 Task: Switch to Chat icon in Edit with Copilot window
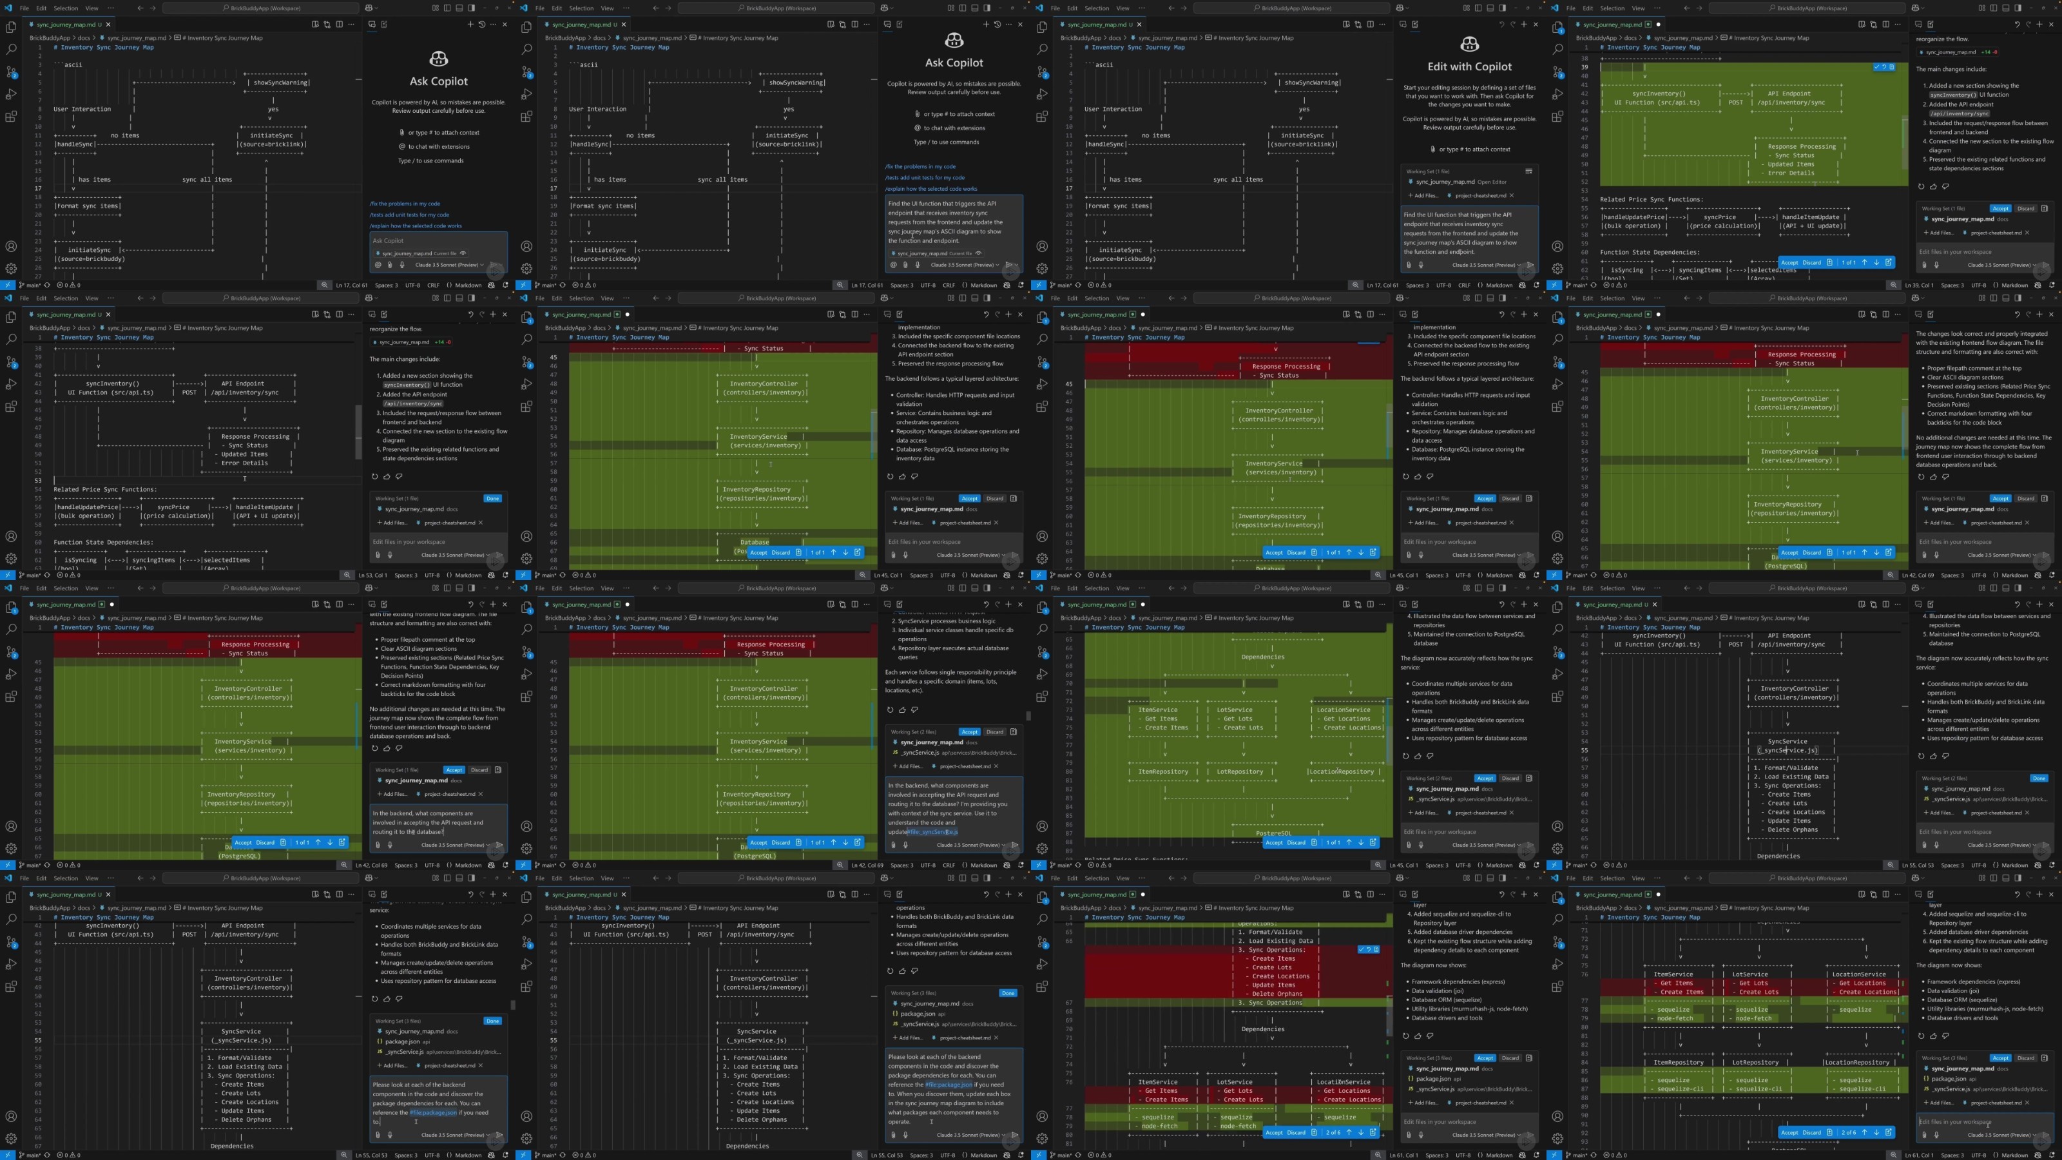(1402, 24)
